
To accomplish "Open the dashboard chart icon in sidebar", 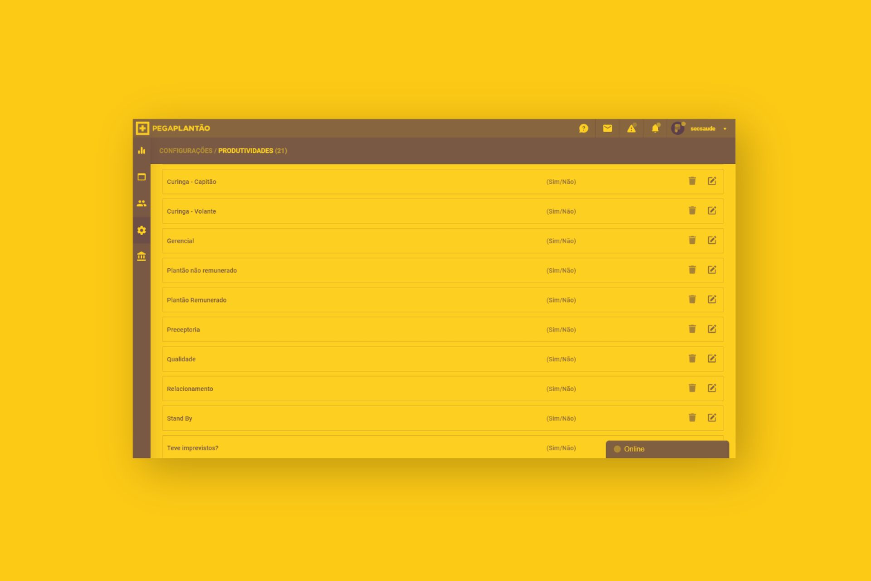I will [x=142, y=151].
